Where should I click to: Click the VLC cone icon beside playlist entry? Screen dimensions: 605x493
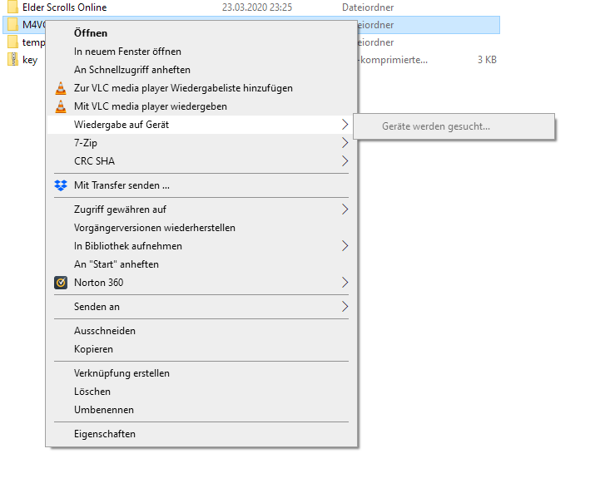click(61, 88)
